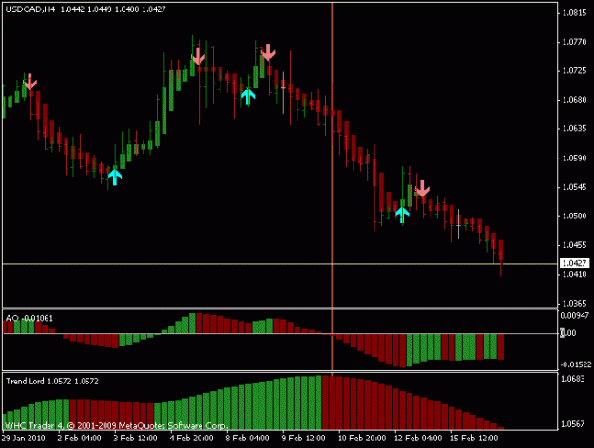Select the cyan buy arrow near 12 Feb 04:00

[x=402, y=215]
